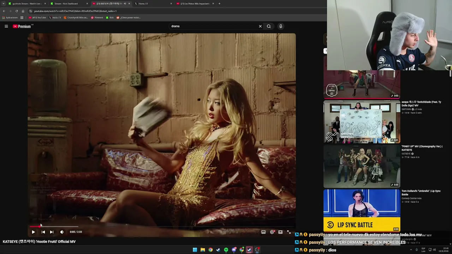The width and height of the screenshot is (452, 254).
Task: Open the Pinterest bookmark
Action: point(97,17)
